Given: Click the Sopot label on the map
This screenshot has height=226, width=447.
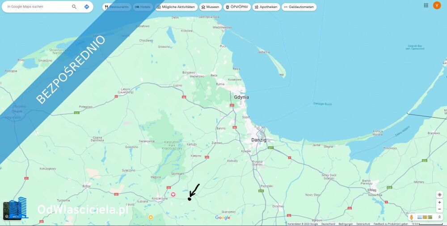Looking at the screenshot, I should [x=245, y=117].
